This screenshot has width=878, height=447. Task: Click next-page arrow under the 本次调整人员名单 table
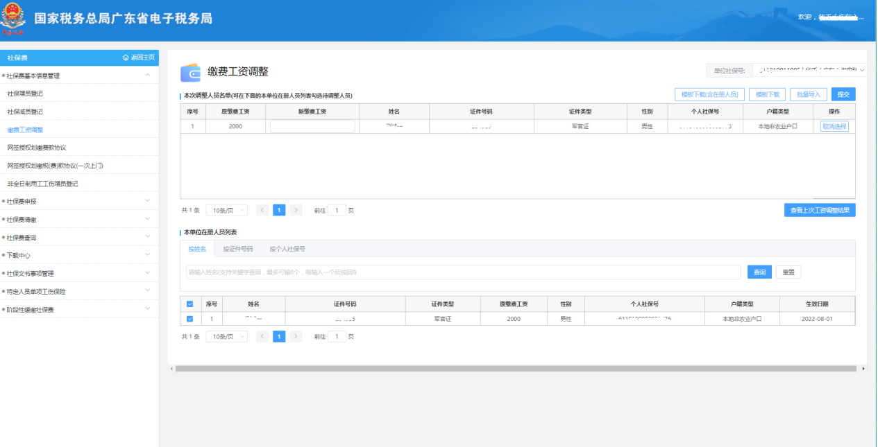tap(296, 210)
